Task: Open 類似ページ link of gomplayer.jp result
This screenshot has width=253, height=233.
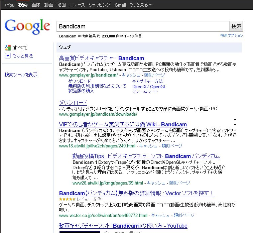Action: (x=154, y=75)
